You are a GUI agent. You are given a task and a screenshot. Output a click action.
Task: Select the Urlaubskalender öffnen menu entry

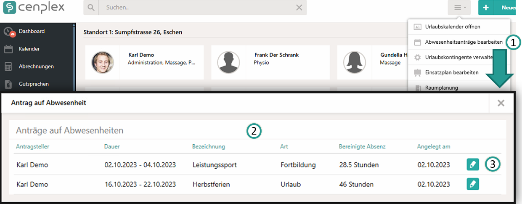(459, 26)
